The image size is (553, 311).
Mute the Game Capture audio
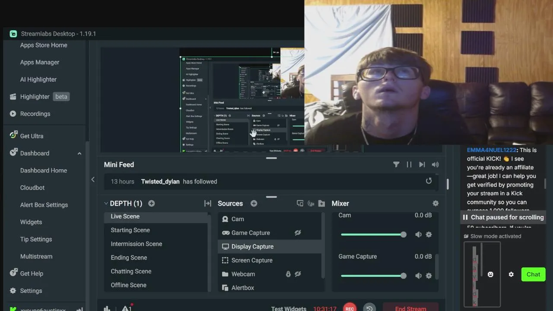click(x=418, y=276)
